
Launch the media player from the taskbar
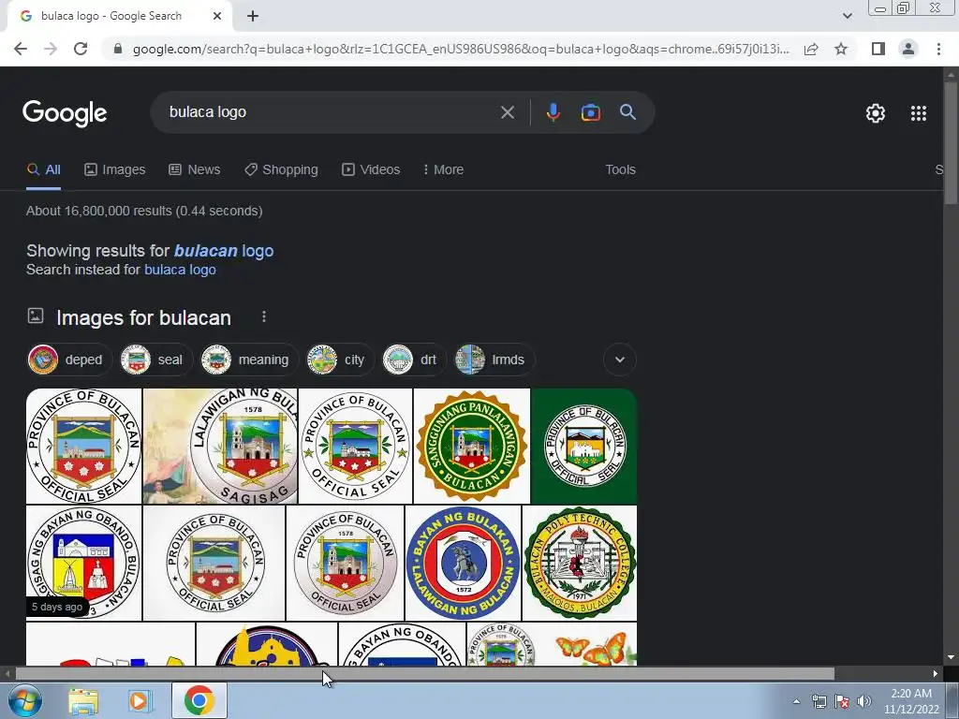point(139,701)
